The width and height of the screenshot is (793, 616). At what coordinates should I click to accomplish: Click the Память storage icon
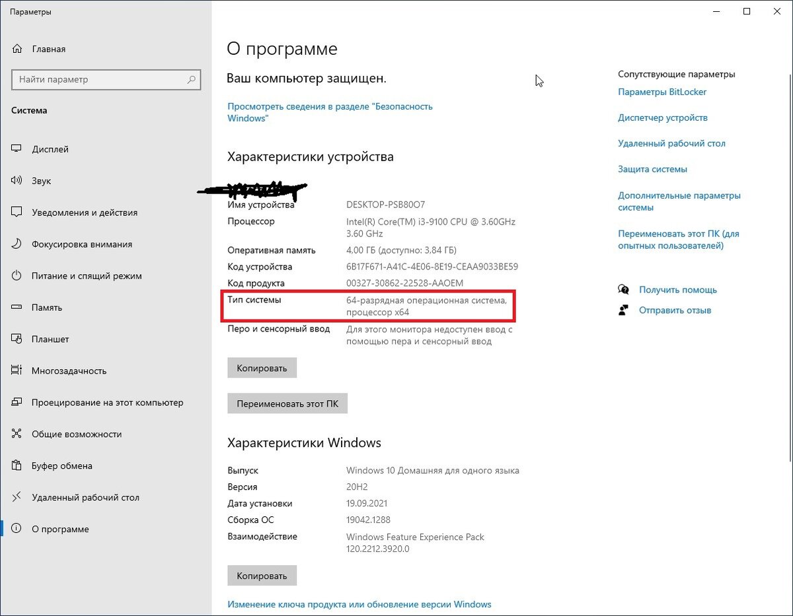16,307
